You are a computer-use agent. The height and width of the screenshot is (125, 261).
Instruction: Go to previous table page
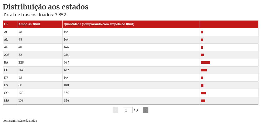click(115, 110)
